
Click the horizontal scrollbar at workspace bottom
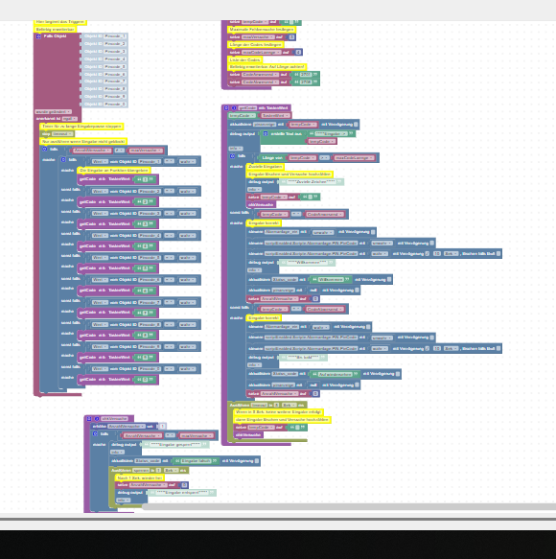[x=349, y=507]
